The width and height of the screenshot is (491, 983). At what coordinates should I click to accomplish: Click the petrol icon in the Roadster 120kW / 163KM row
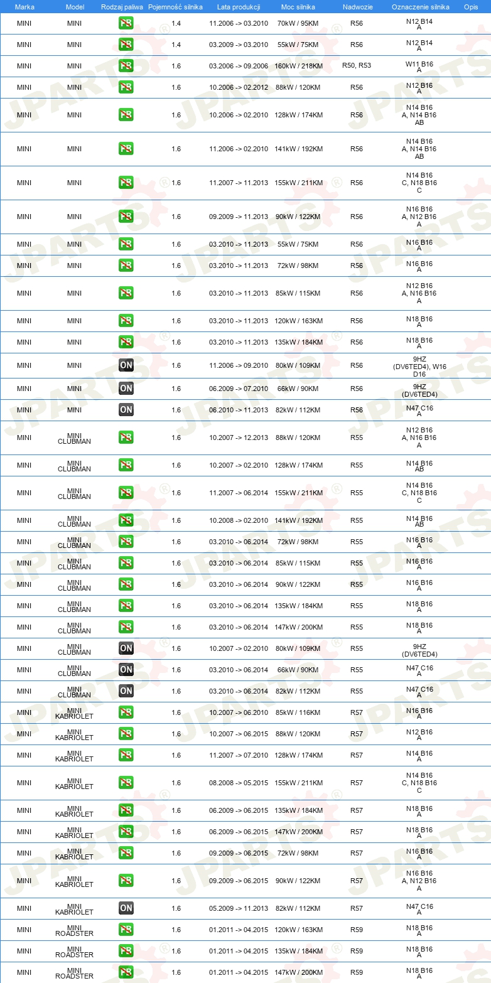(126, 930)
